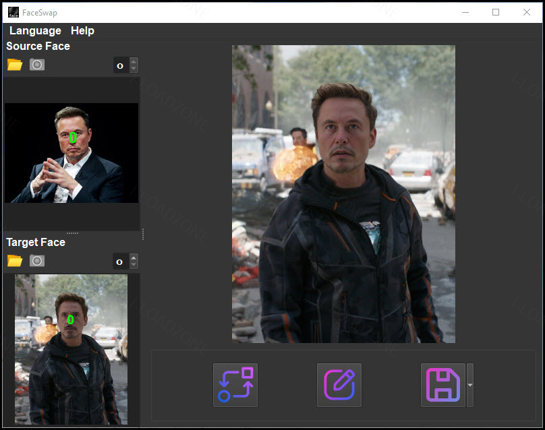Click the swapped result preview image
Viewport: 545px width, 430px height.
coord(343,194)
